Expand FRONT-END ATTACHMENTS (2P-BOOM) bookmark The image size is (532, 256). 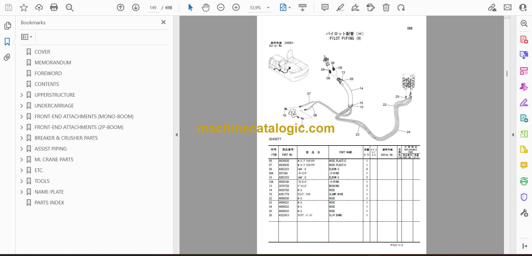(x=22, y=127)
